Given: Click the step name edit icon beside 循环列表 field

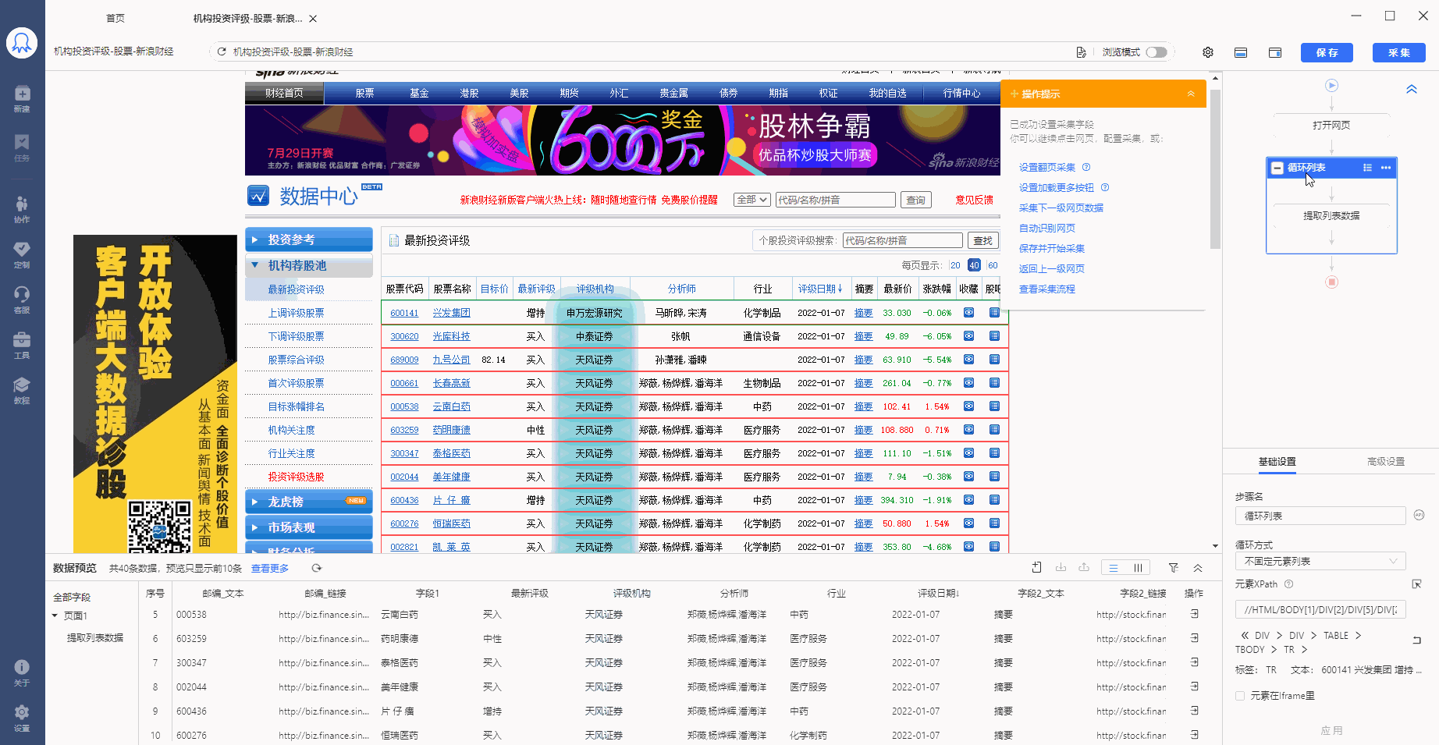Looking at the screenshot, I should click(x=1419, y=515).
